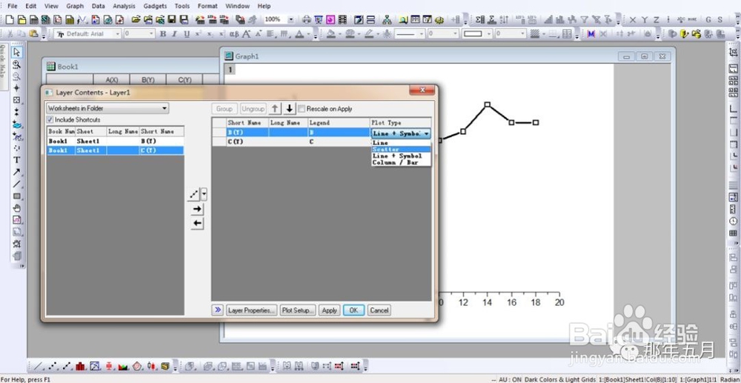Click the Apply button

[x=330, y=310]
